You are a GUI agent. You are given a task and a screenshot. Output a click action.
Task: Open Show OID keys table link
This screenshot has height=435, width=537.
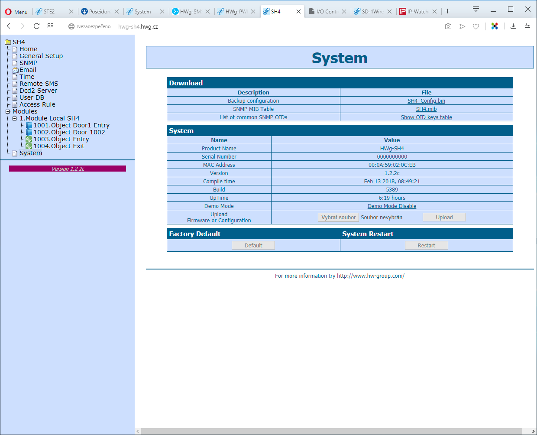(x=426, y=117)
